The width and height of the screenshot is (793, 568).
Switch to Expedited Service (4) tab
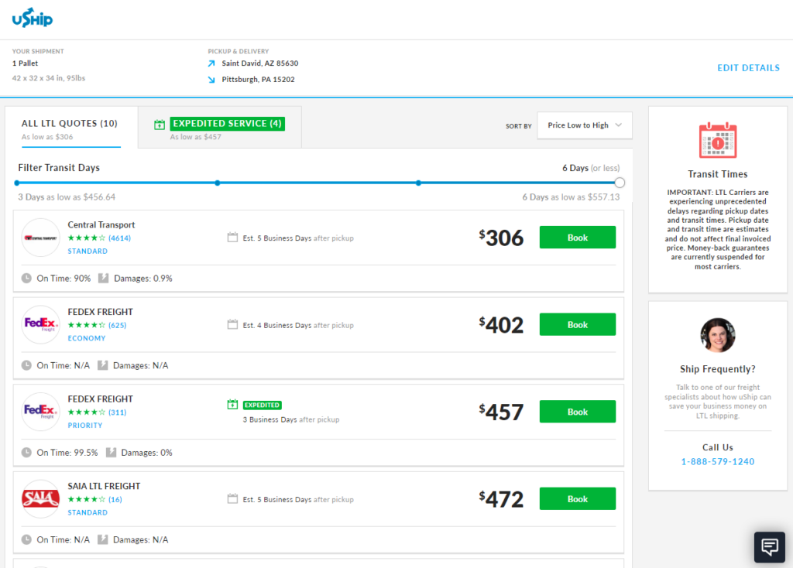[220, 129]
